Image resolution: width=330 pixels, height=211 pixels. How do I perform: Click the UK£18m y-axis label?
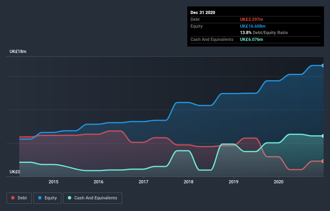pyautogui.click(x=18, y=51)
